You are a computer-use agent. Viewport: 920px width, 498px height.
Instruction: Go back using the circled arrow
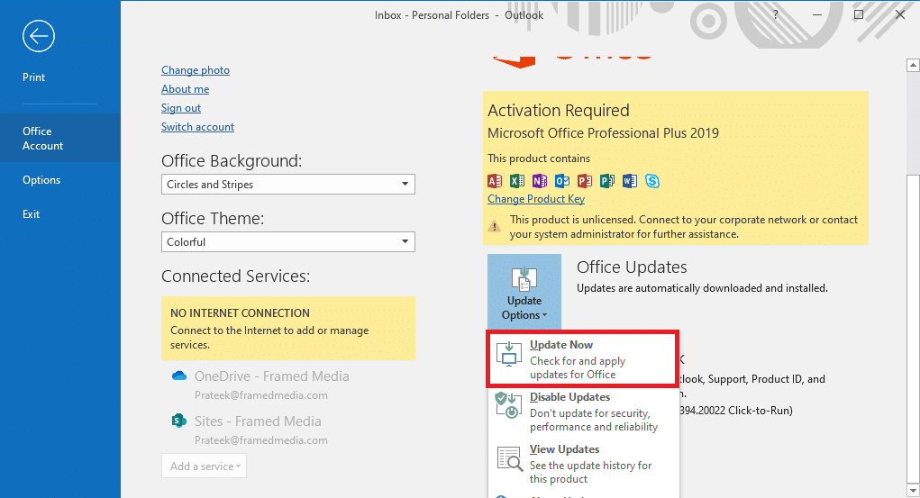[39, 36]
